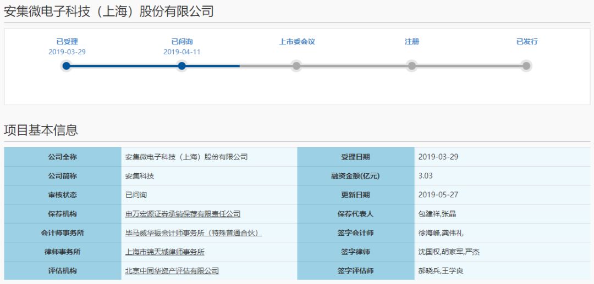Click the 受理日期 header cell
This screenshot has width=594, height=284.
click(356, 157)
